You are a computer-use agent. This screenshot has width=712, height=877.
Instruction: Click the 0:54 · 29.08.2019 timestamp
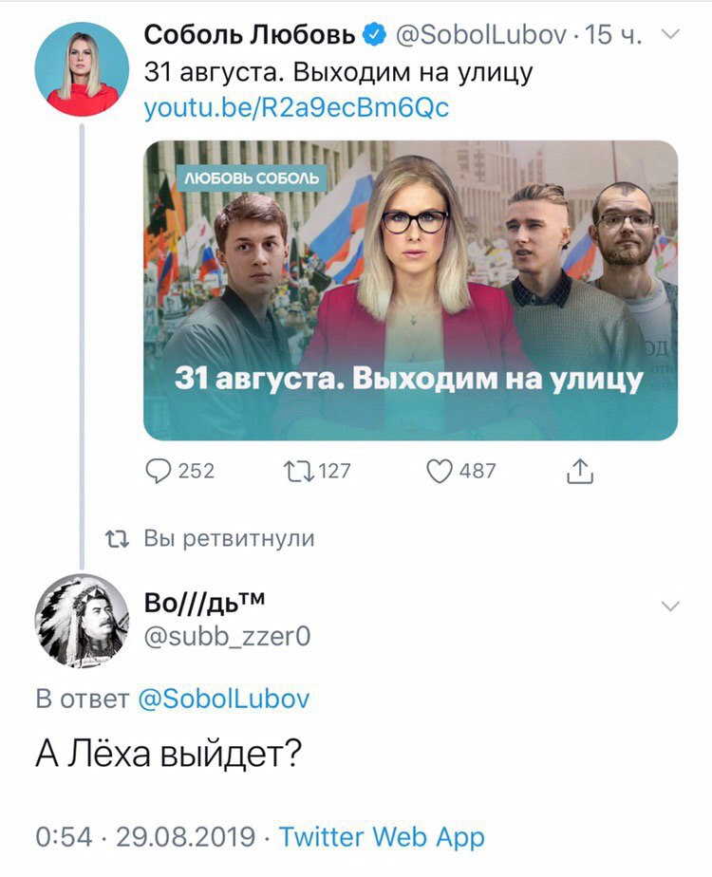(145, 837)
